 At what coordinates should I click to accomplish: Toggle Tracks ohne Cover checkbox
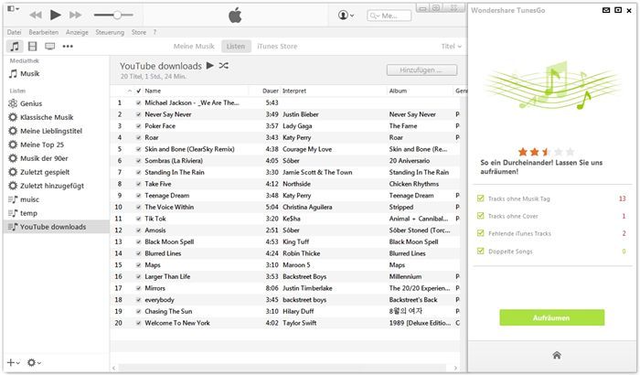click(480, 216)
